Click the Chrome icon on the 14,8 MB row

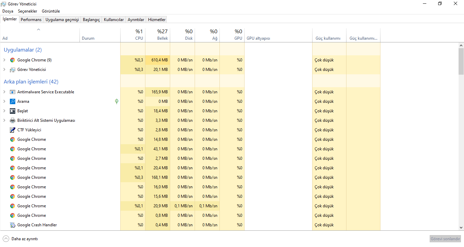[13, 139]
